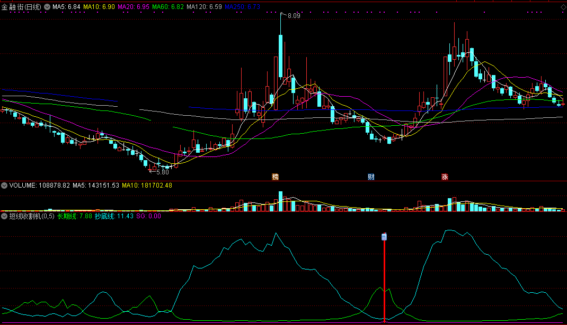567x325 pixels.
Task: Click the MA5: 6.84 moving average label
Action: point(66,7)
